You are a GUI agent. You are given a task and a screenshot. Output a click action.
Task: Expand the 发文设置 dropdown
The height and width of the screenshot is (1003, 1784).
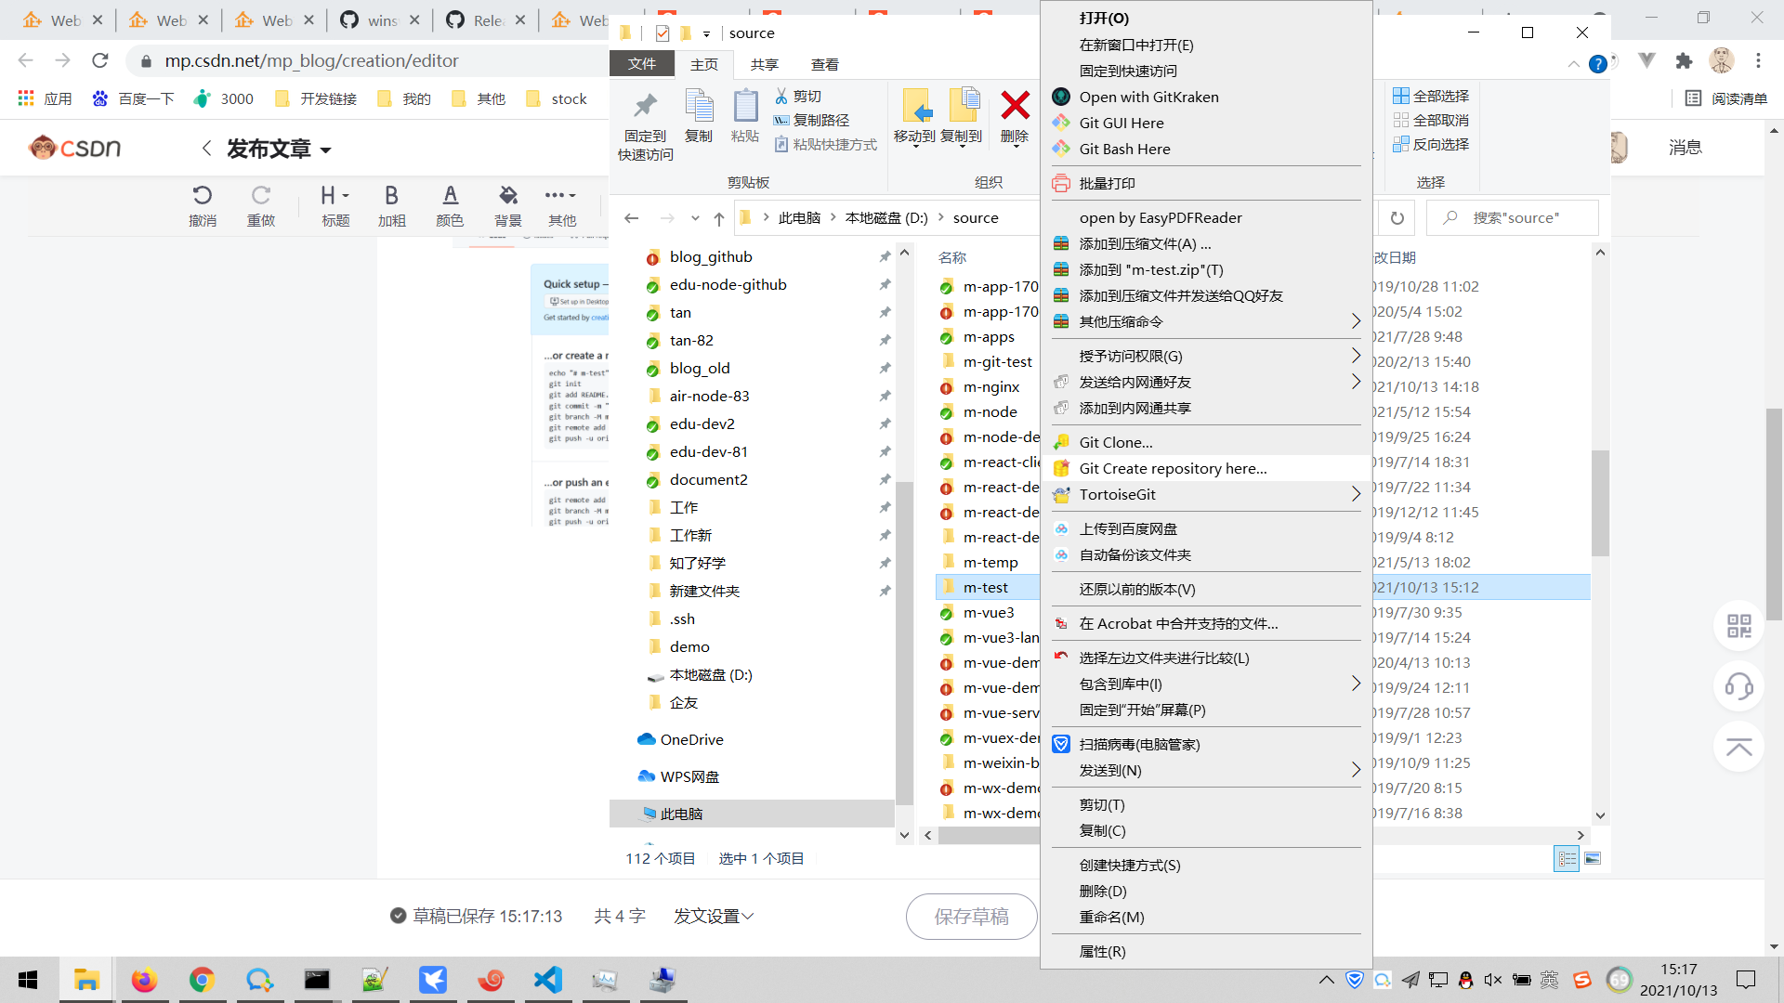[713, 917]
